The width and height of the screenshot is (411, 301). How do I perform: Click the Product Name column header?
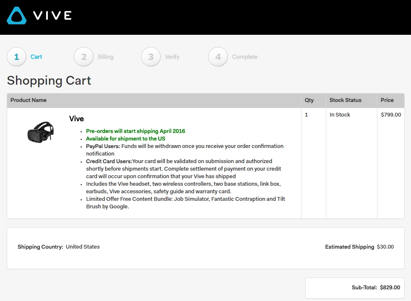click(x=28, y=100)
